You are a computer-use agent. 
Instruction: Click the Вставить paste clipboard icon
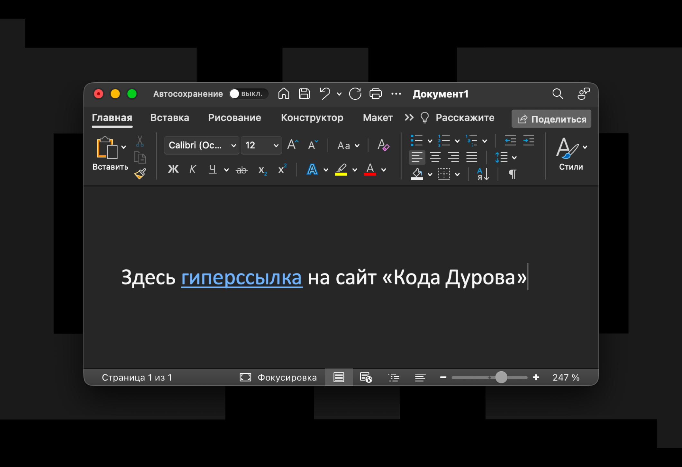107,148
